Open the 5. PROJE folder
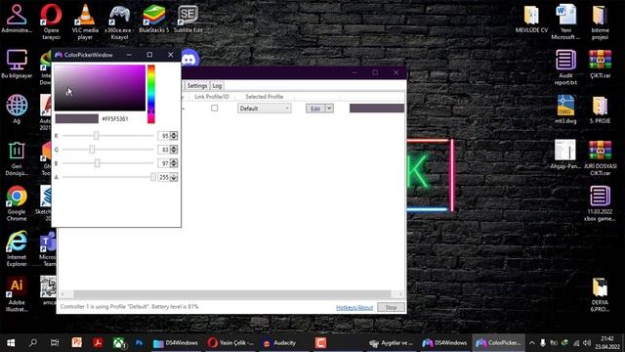The image size is (625, 352). (x=600, y=109)
